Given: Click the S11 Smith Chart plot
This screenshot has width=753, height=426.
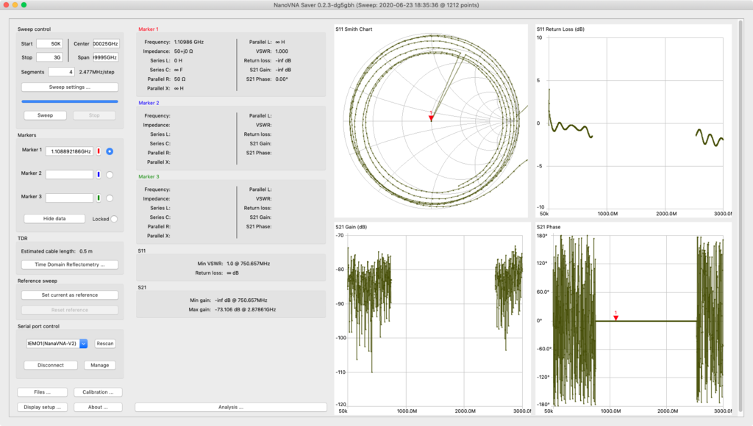Looking at the screenshot, I should pyautogui.click(x=431, y=121).
